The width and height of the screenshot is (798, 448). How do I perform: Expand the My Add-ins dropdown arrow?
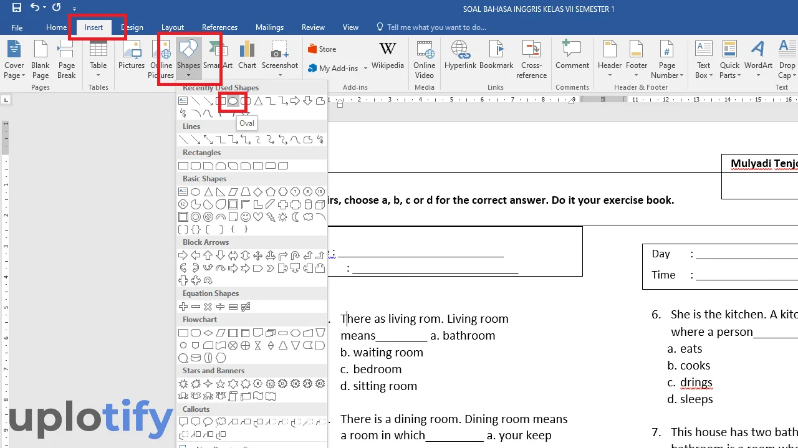363,69
